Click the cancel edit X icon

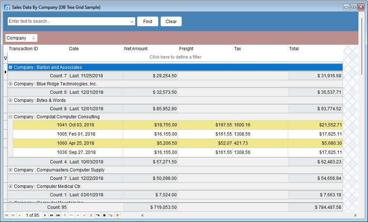(x=91, y=215)
